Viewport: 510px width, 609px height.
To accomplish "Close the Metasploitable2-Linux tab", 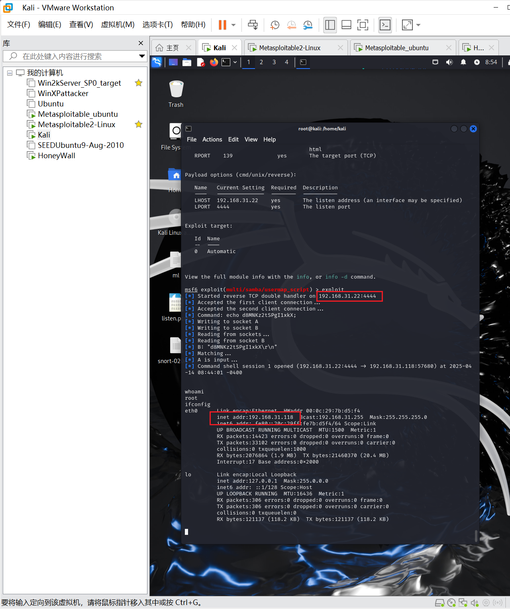I will (x=340, y=48).
